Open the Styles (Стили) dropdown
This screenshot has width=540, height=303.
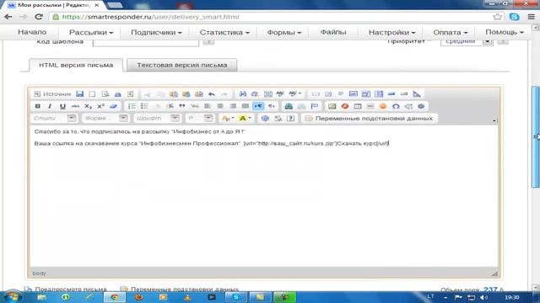click(x=54, y=118)
